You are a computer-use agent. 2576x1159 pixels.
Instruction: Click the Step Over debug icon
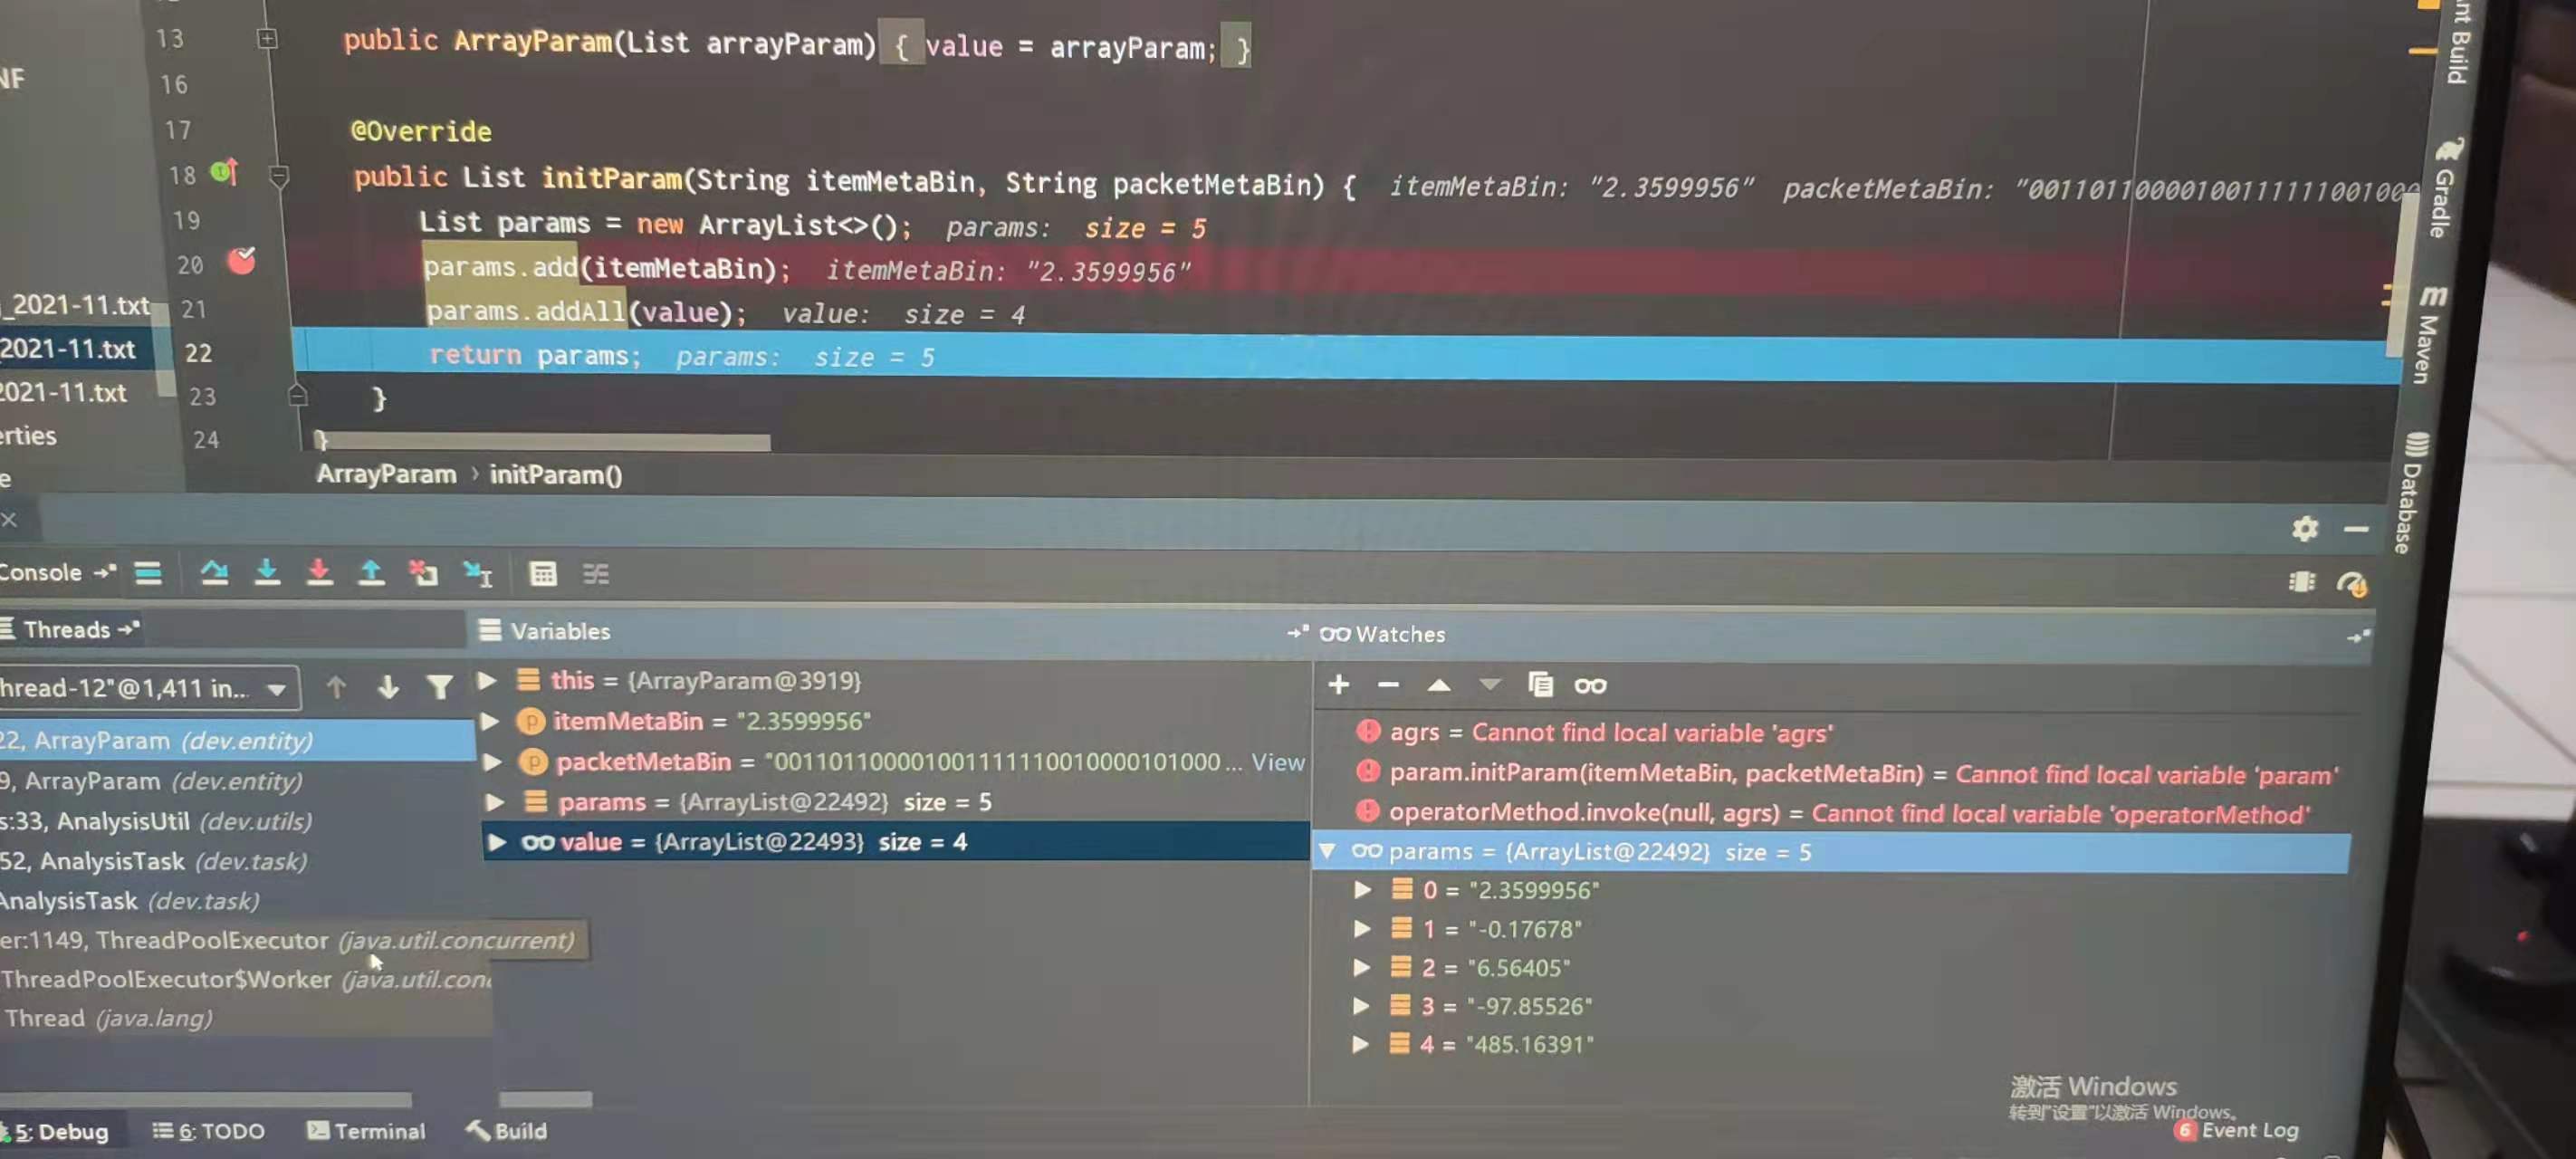[214, 572]
